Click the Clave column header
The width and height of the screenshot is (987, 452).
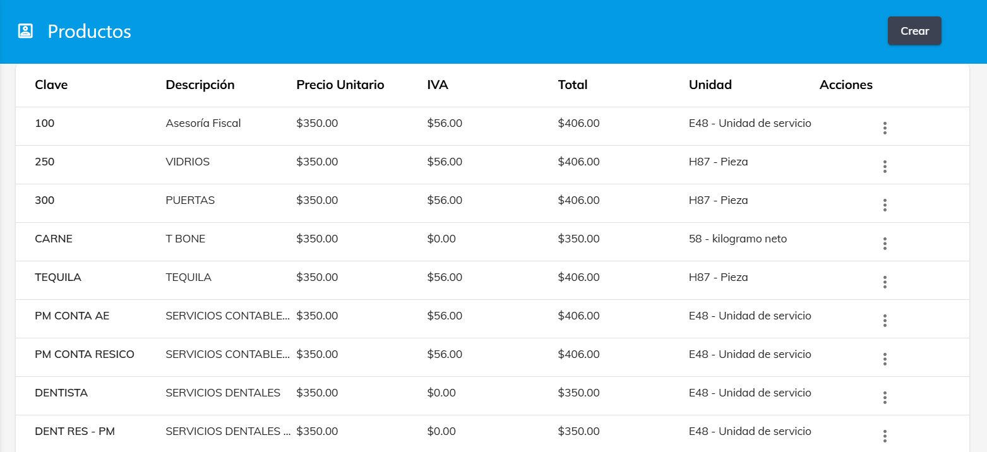[51, 85]
